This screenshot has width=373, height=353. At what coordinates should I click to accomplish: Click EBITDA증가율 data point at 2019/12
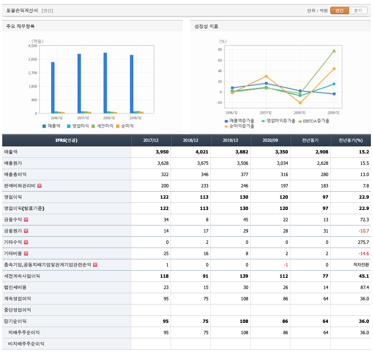pyautogui.click(x=334, y=51)
